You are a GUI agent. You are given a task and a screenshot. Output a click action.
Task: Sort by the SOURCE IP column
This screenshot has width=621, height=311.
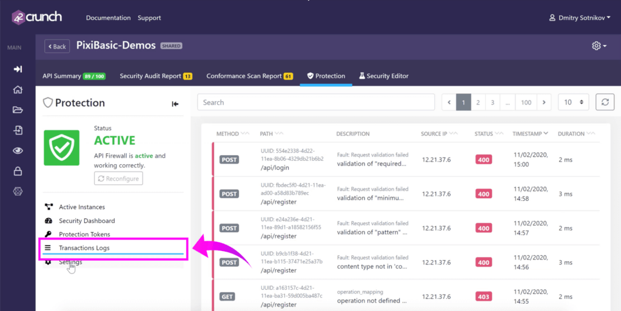(439, 134)
